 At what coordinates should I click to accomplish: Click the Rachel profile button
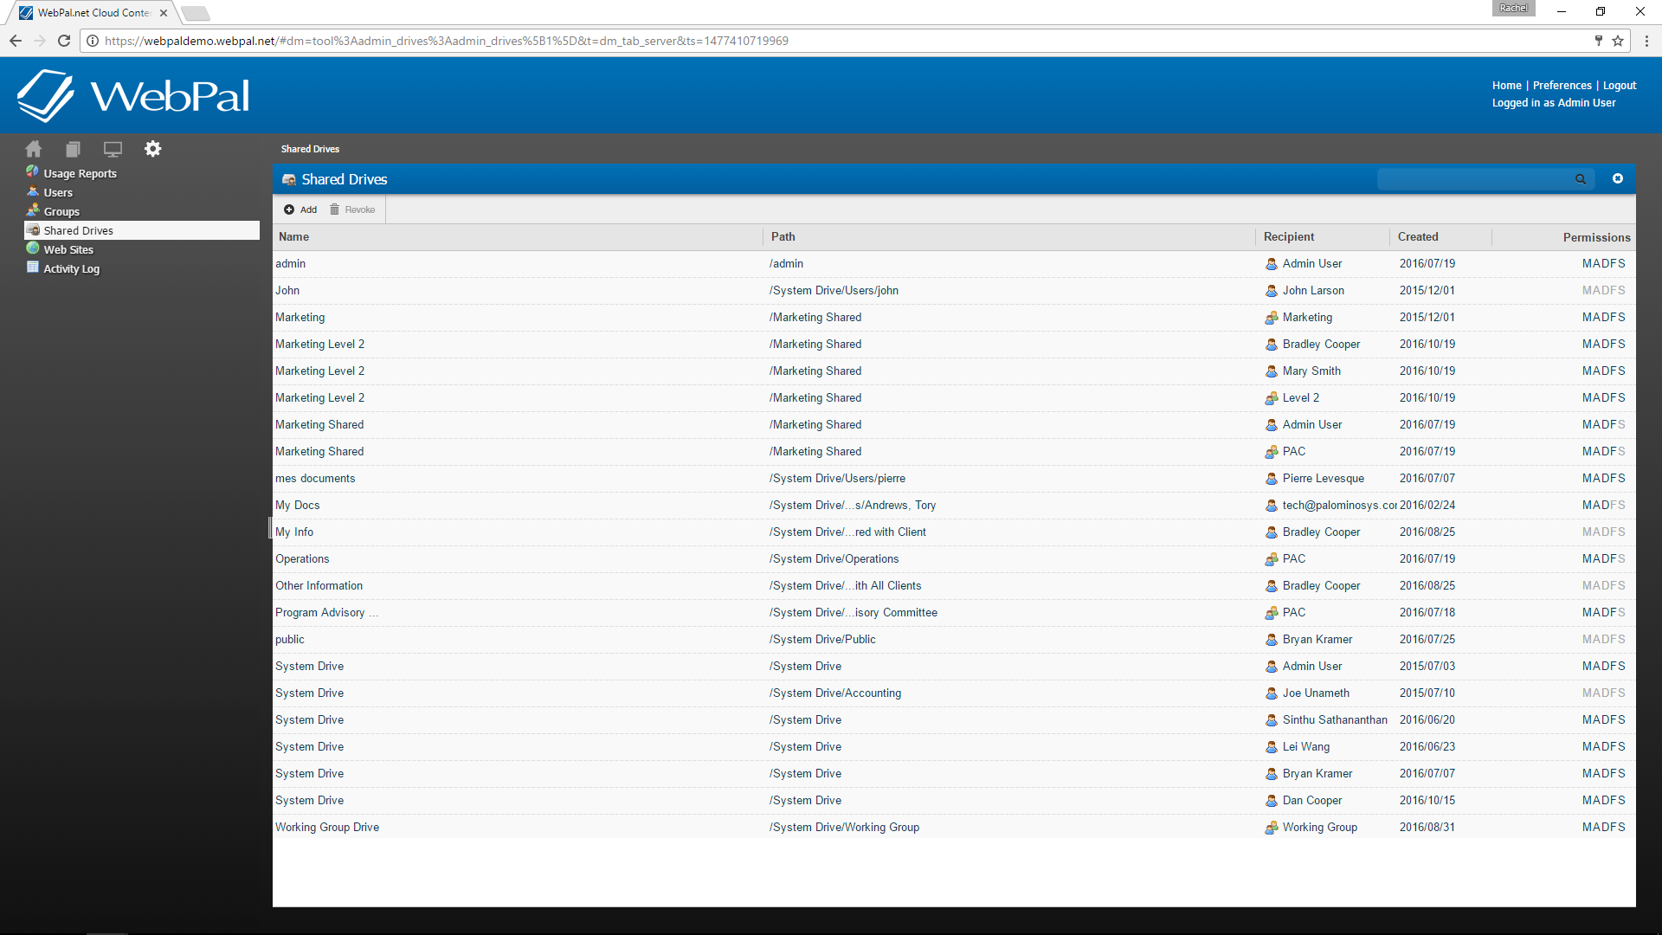tap(1513, 8)
